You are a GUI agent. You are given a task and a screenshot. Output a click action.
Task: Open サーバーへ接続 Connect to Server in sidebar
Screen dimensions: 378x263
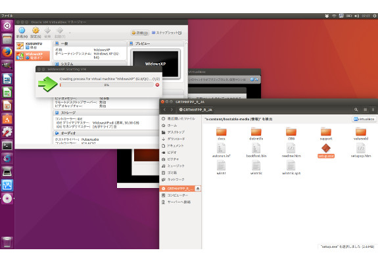(x=180, y=202)
